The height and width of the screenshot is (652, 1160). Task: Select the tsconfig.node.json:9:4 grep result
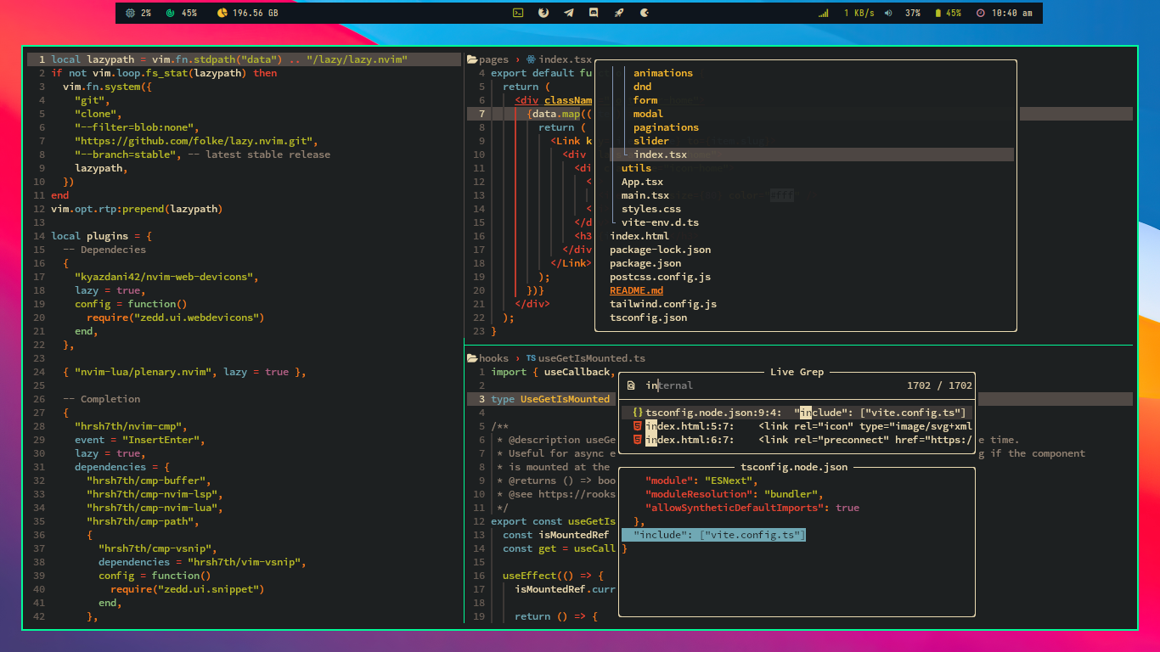pyautogui.click(x=797, y=413)
